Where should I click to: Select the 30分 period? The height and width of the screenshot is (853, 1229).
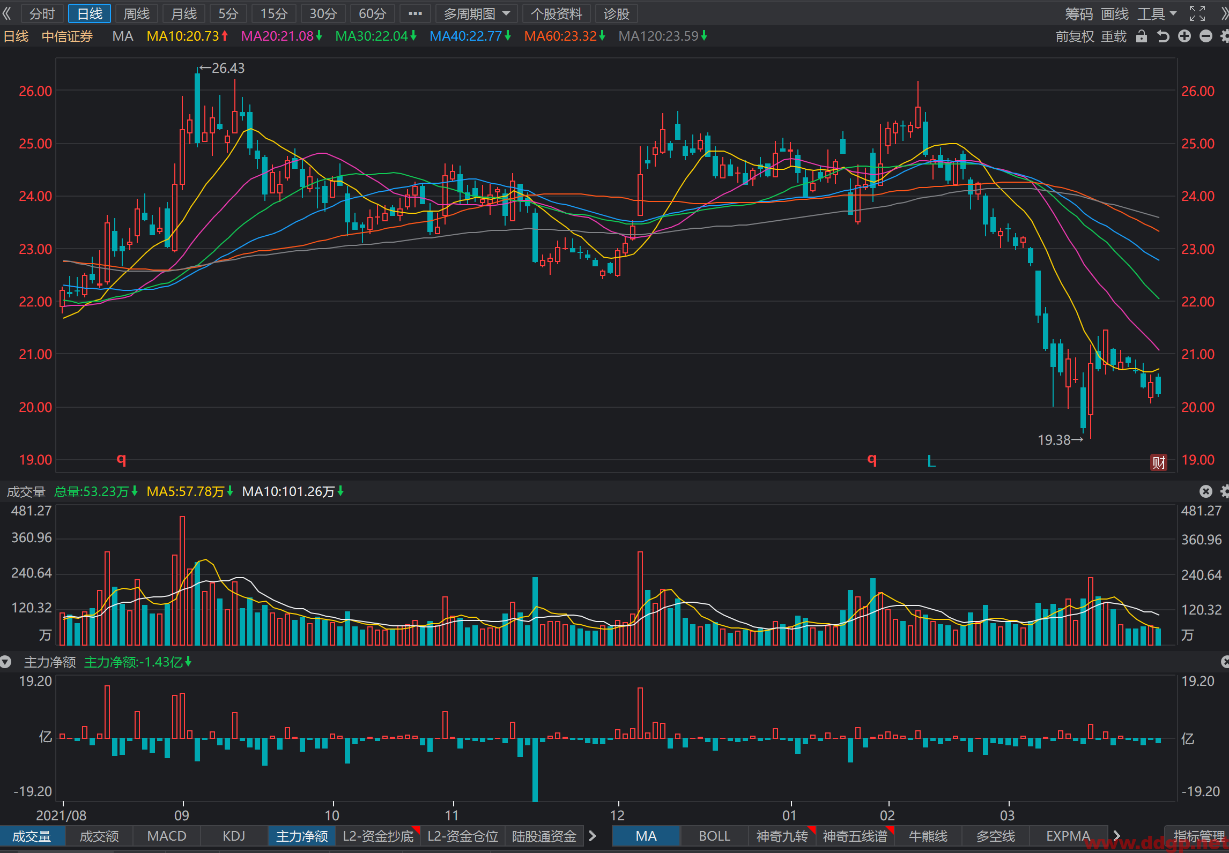click(323, 13)
